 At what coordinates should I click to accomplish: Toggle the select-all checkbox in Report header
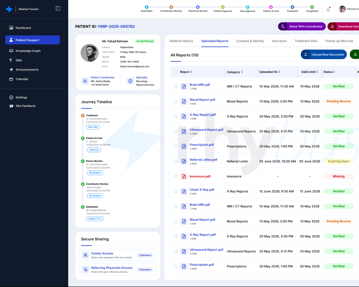(x=176, y=72)
